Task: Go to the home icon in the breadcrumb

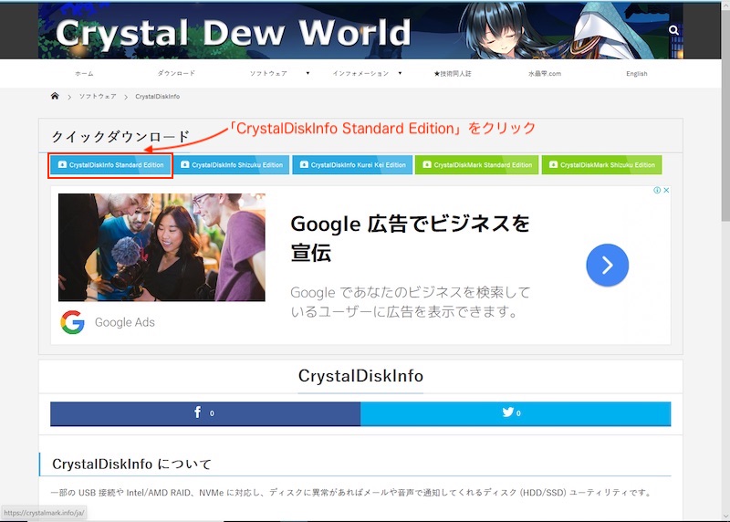Action: (x=55, y=96)
